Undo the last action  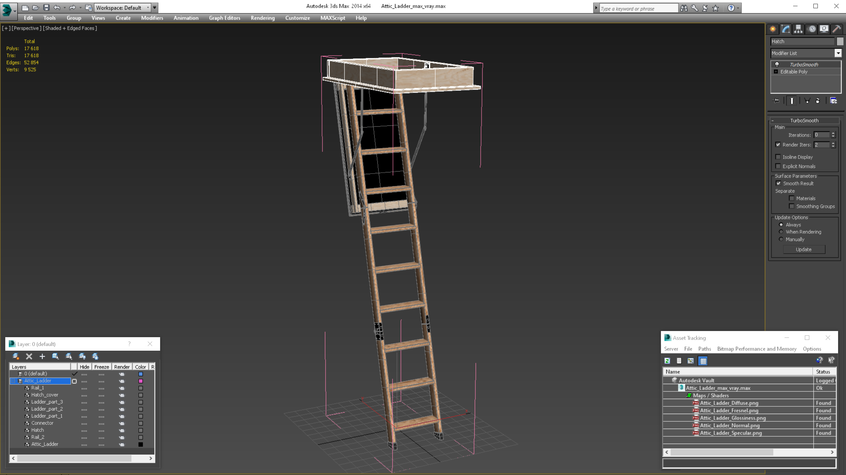57,8
